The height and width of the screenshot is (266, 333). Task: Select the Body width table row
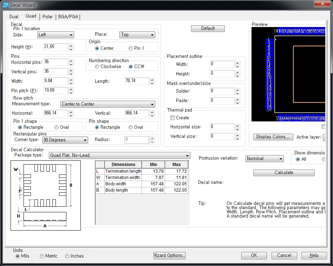click(x=142, y=184)
